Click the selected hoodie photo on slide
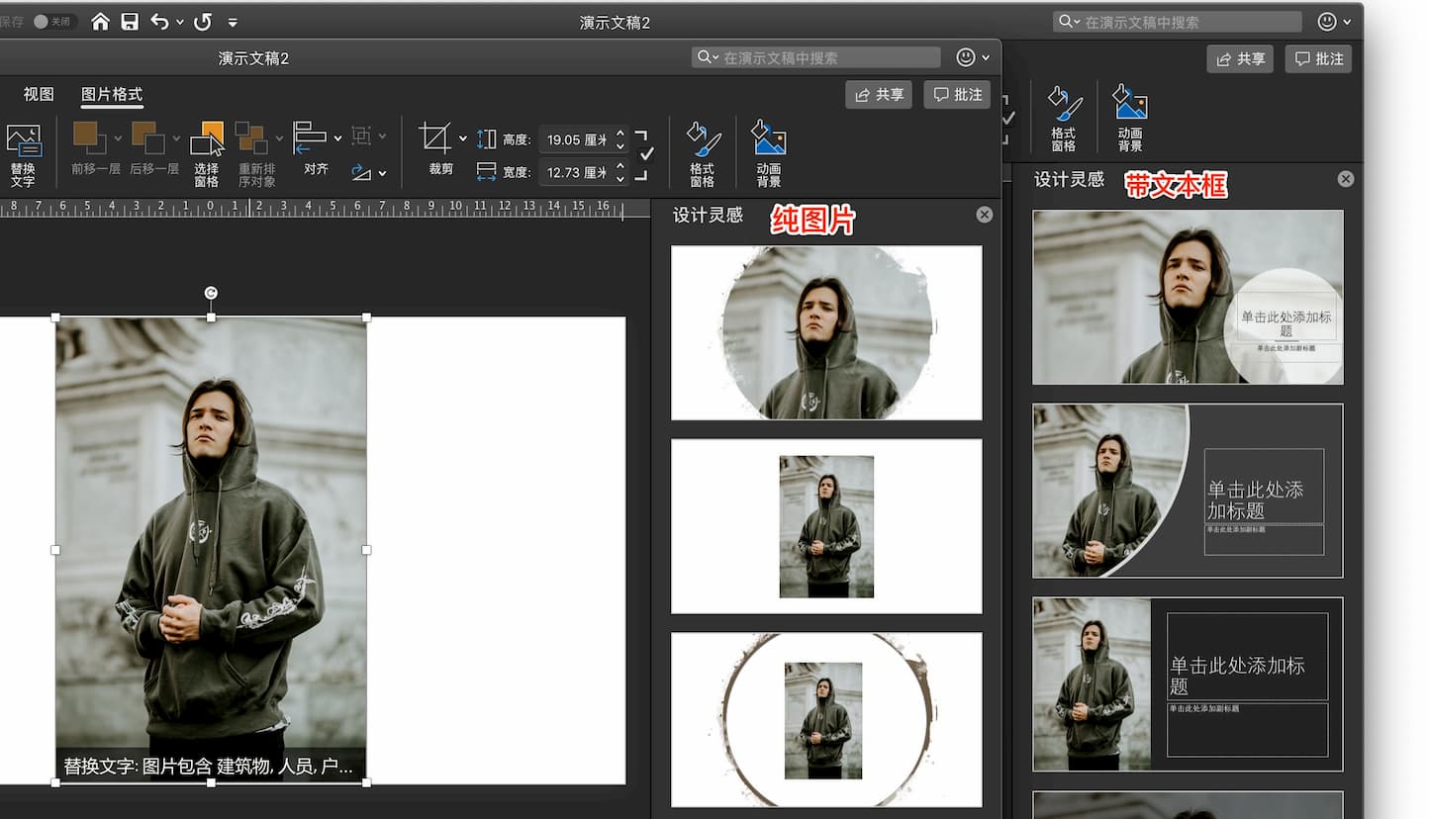The width and height of the screenshot is (1429, 819). [x=211, y=550]
